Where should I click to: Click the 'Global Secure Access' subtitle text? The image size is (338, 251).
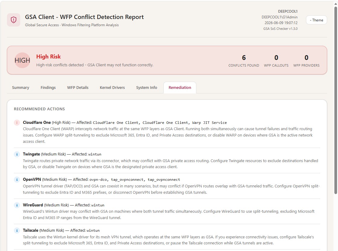pos(42,25)
